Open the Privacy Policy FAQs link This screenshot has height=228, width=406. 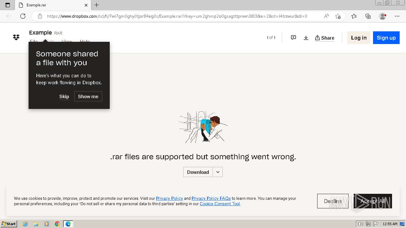[211, 199]
